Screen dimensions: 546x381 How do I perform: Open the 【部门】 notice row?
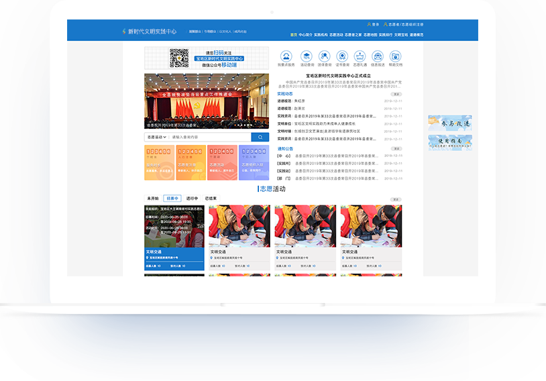339,178
